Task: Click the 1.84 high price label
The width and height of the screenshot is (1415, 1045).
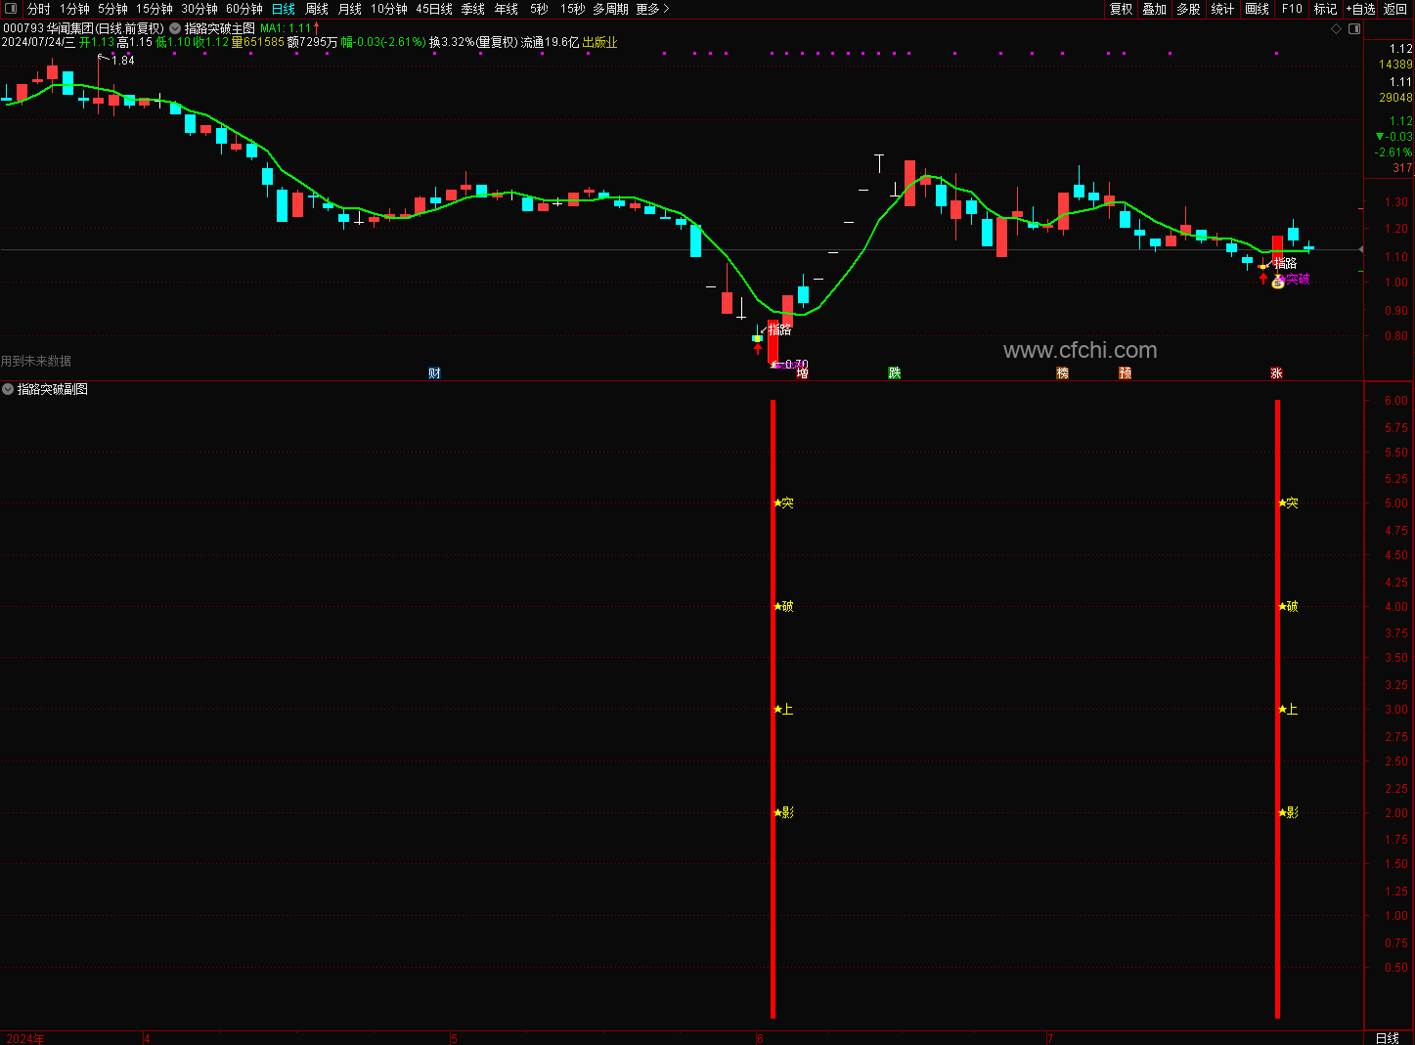Action: coord(123,61)
